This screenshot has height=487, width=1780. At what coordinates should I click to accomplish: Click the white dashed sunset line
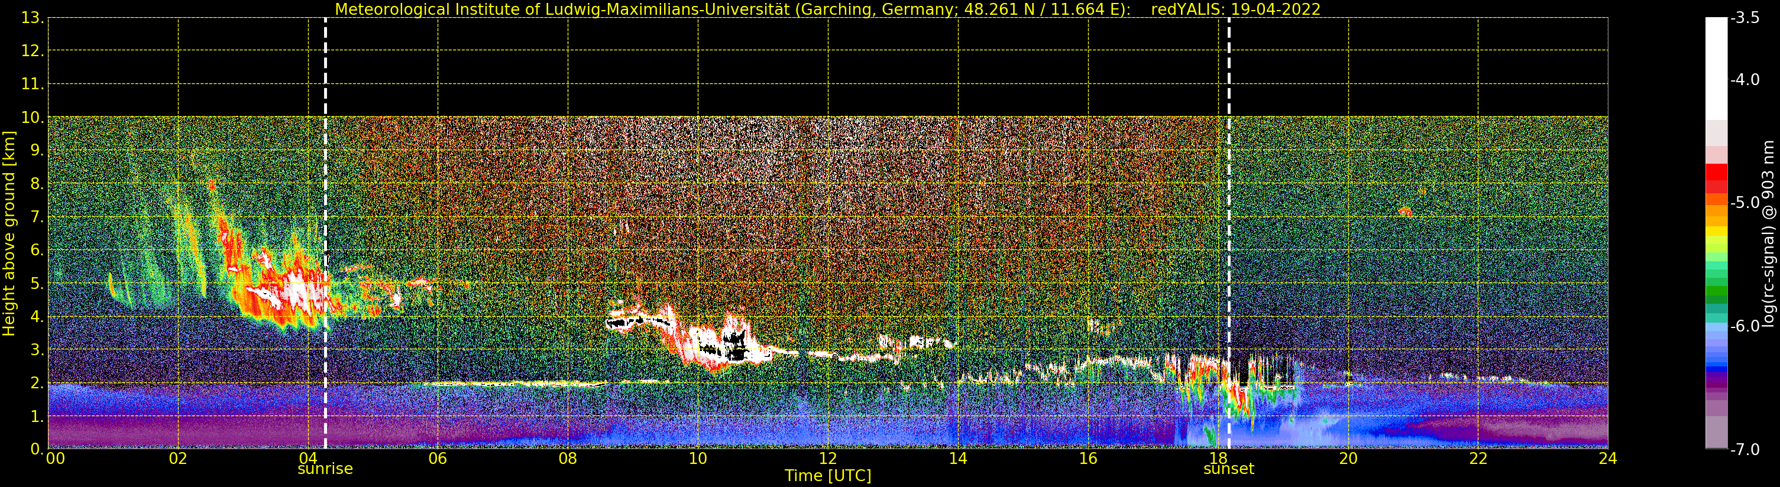[1229, 233]
